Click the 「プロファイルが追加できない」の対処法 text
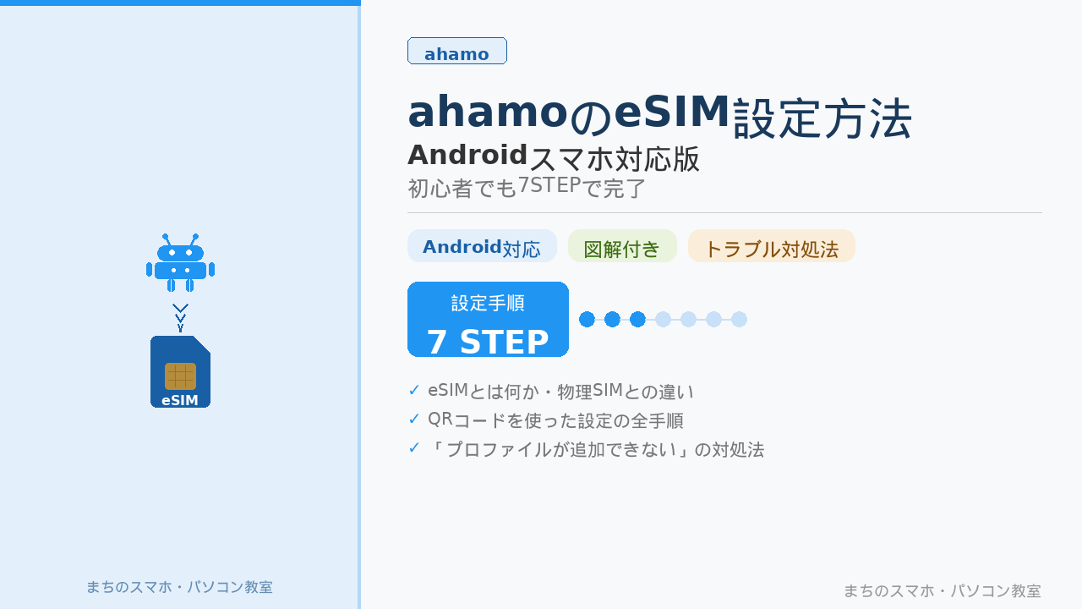The image size is (1082, 609). click(596, 449)
